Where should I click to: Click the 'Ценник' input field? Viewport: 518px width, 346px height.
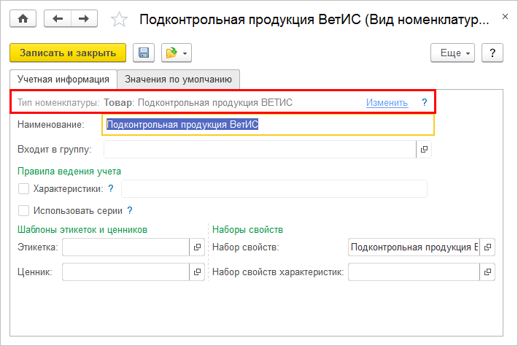click(126, 272)
